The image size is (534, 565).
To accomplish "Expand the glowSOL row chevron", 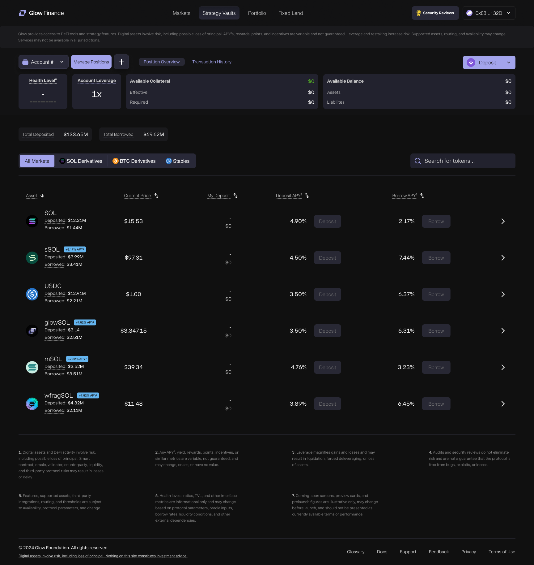I will point(503,331).
